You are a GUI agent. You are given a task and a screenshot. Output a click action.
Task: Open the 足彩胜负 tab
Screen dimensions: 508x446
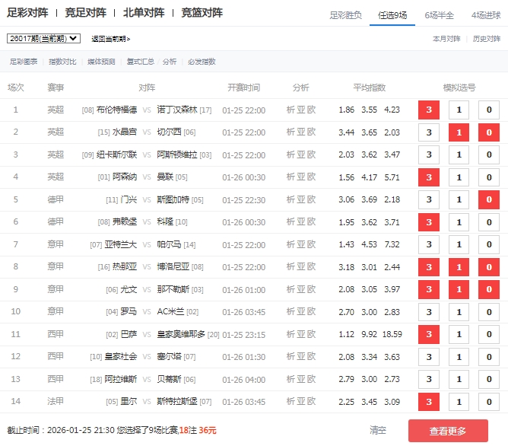pyautogui.click(x=346, y=14)
